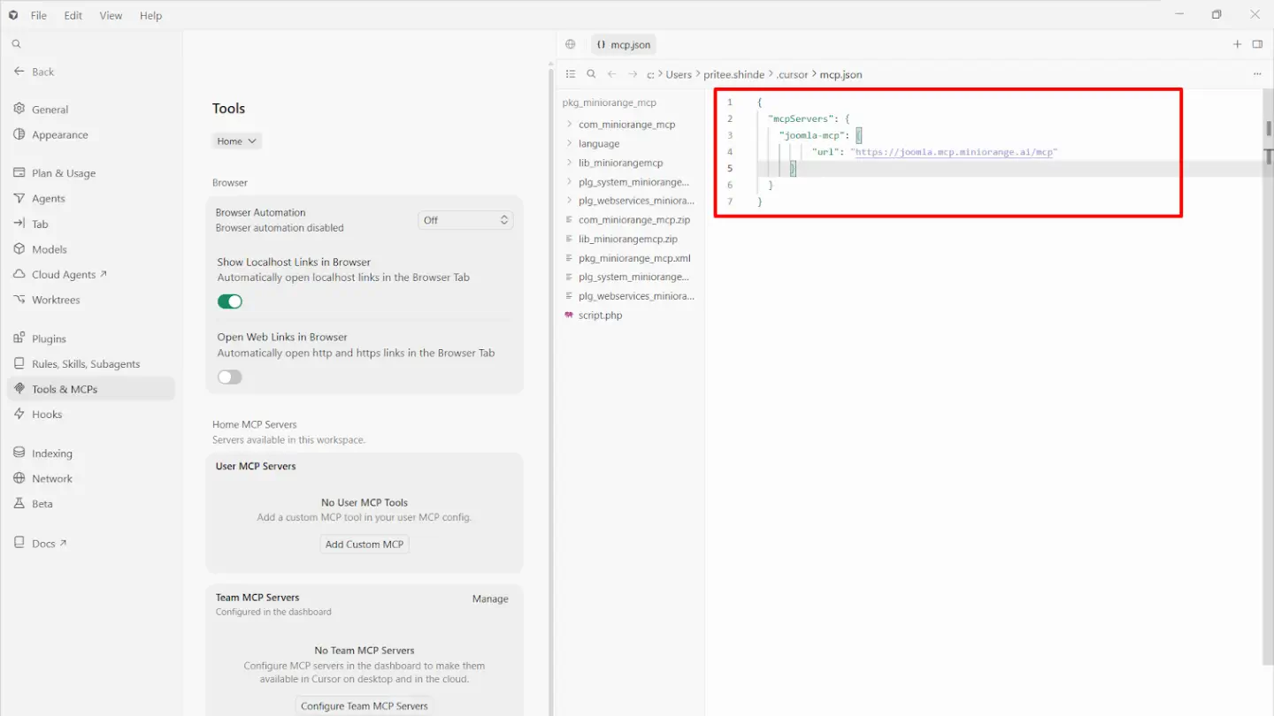The width and height of the screenshot is (1274, 716).
Task: Open the editor more actions ellipsis
Action: [x=1257, y=74]
